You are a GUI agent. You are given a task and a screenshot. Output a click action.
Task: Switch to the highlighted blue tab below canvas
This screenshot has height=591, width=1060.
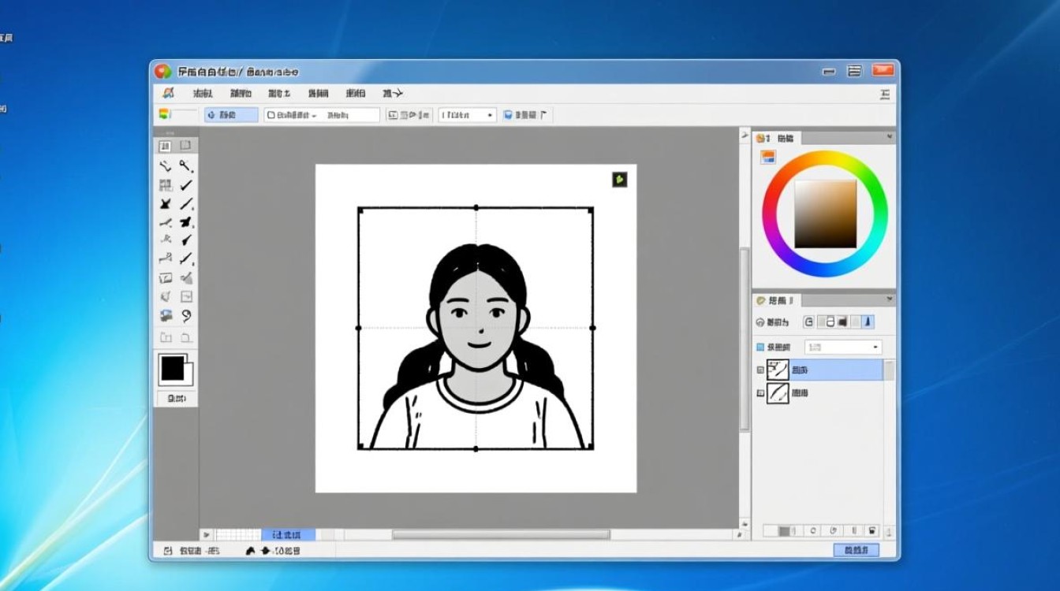pos(288,535)
